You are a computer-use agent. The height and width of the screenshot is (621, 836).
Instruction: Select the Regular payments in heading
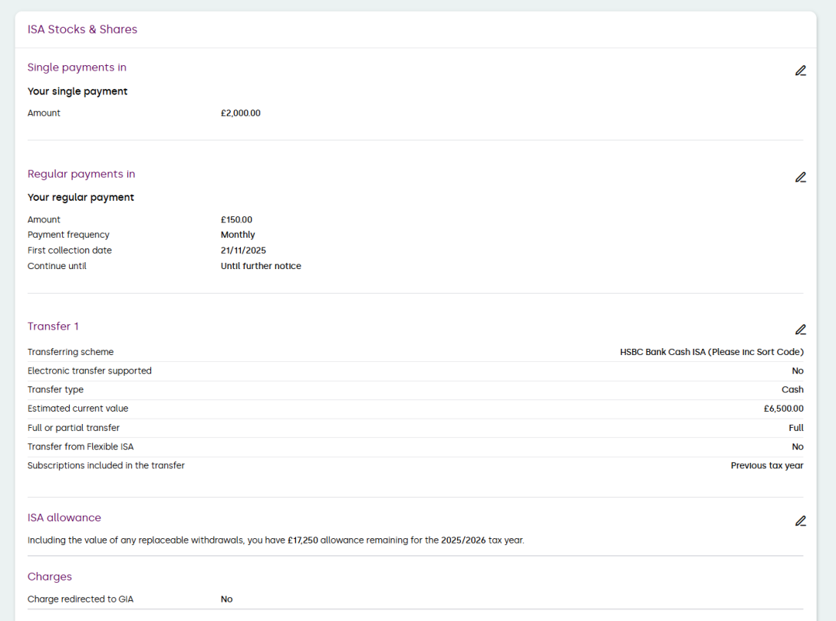(81, 174)
